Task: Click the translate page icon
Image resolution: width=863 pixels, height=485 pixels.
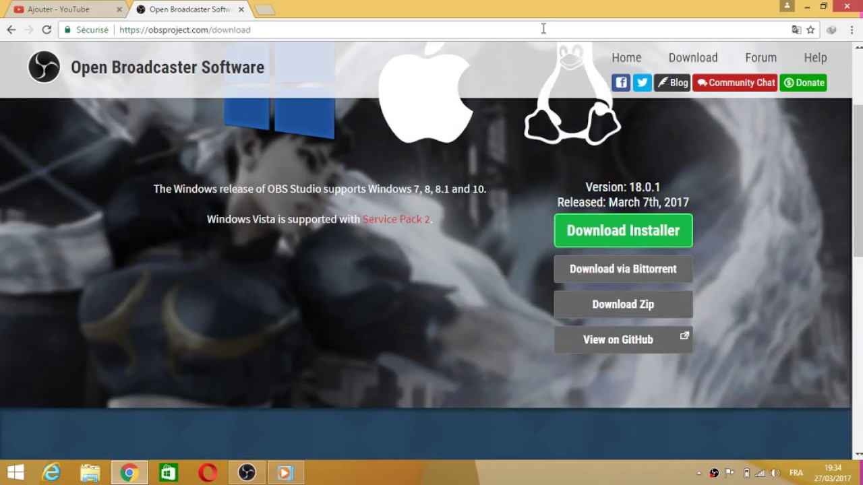Action: 796,30
